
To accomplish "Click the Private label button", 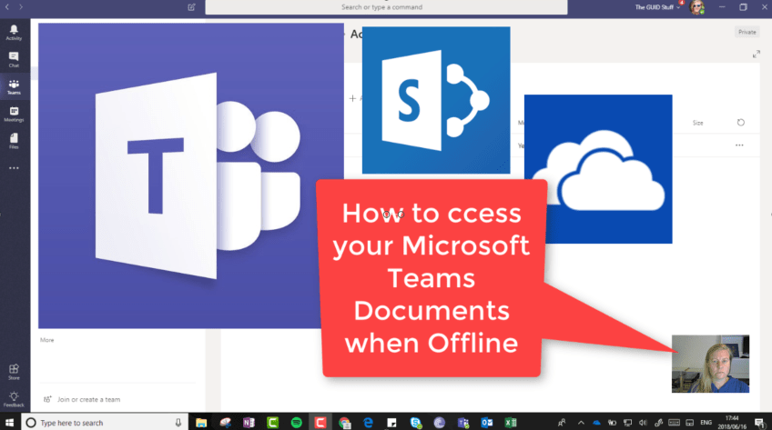I will [747, 32].
